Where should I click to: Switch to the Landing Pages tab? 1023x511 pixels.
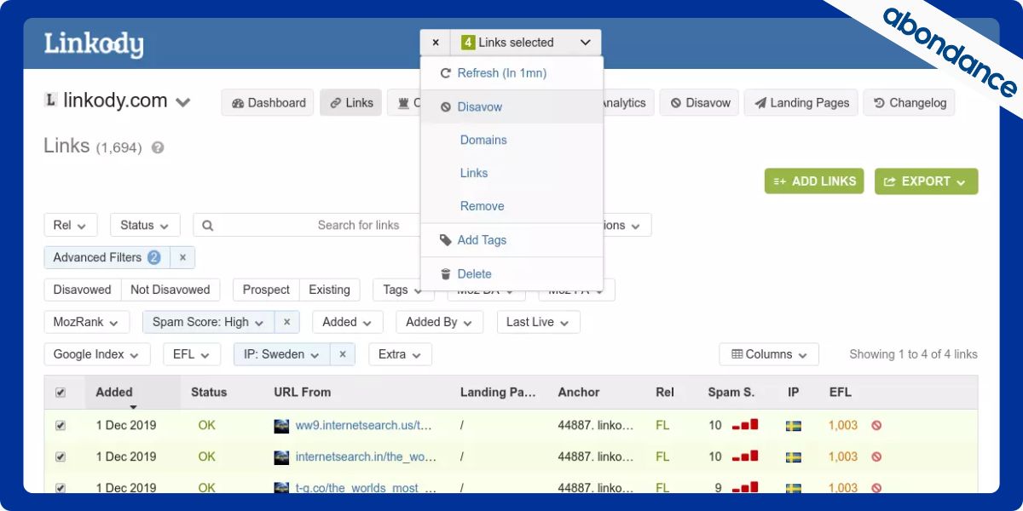coord(801,103)
